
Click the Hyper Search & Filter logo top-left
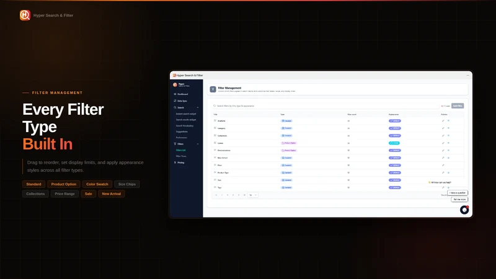point(25,15)
